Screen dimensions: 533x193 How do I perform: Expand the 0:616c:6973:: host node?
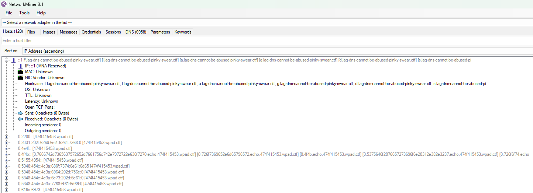[x=6, y=190]
